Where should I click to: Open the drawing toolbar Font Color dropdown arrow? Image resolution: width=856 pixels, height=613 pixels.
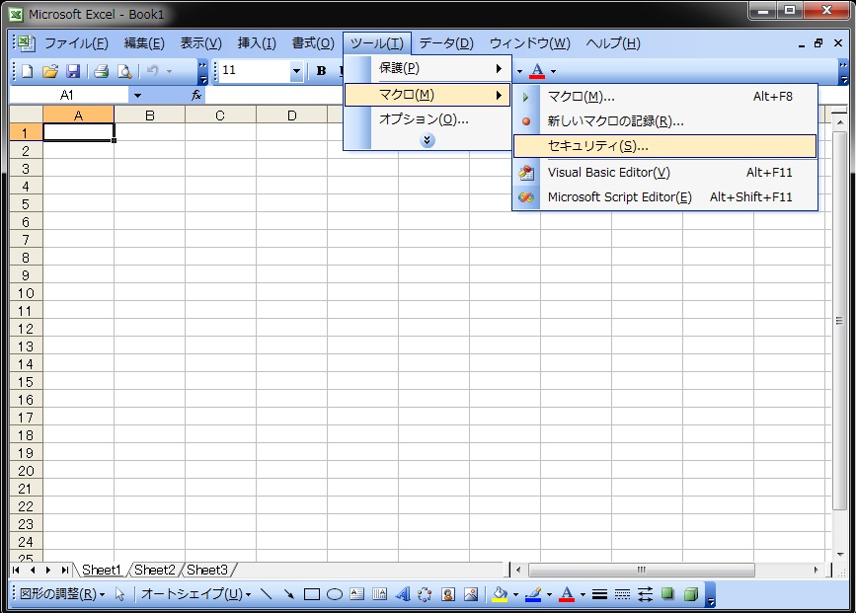coord(583,594)
